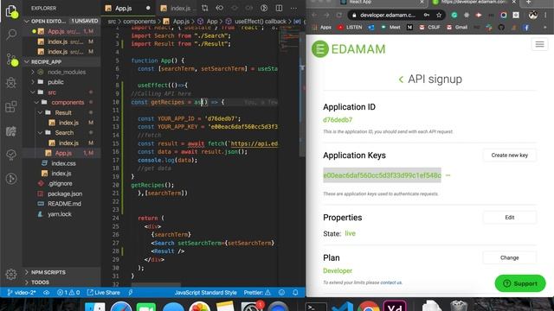
Task: Click the App breadcrumb item
Action: point(212,22)
